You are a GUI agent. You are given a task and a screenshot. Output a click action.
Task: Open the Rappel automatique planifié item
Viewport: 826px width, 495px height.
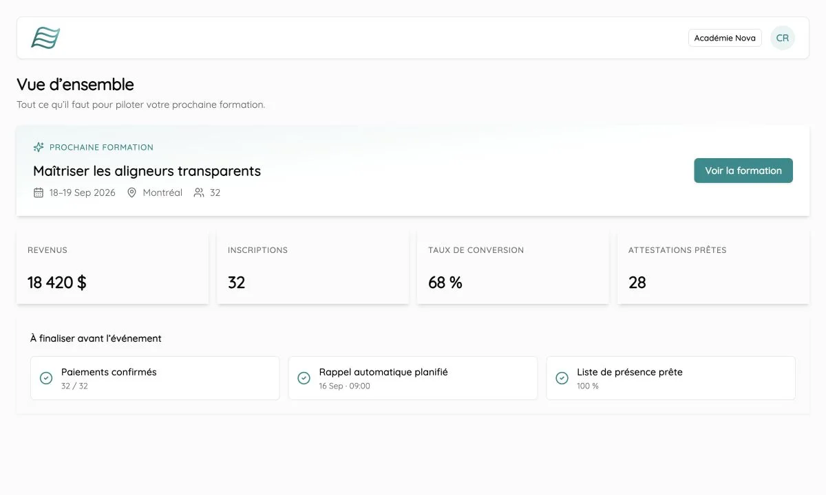pyautogui.click(x=413, y=378)
